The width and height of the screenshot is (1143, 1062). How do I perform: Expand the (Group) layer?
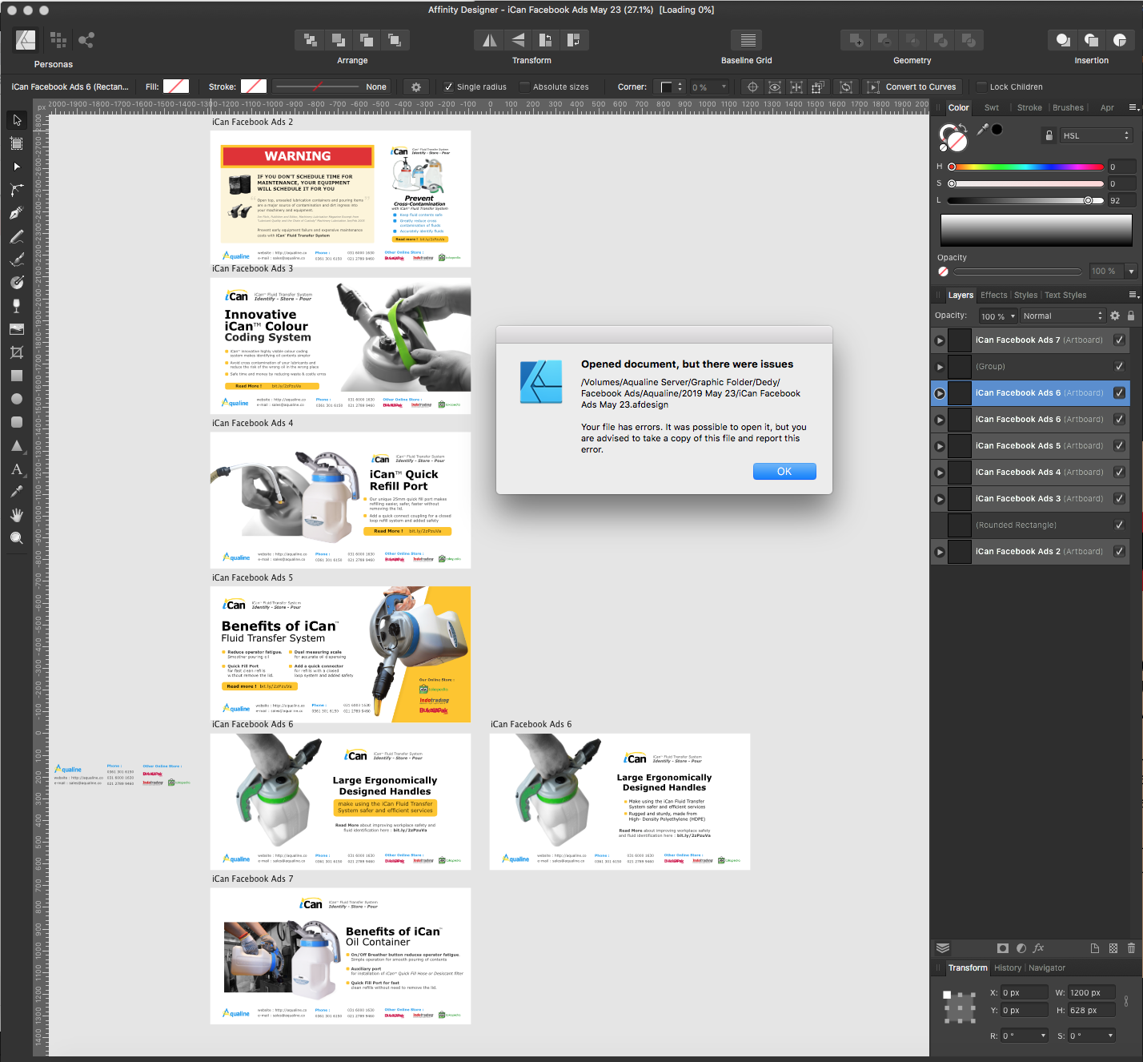point(940,367)
